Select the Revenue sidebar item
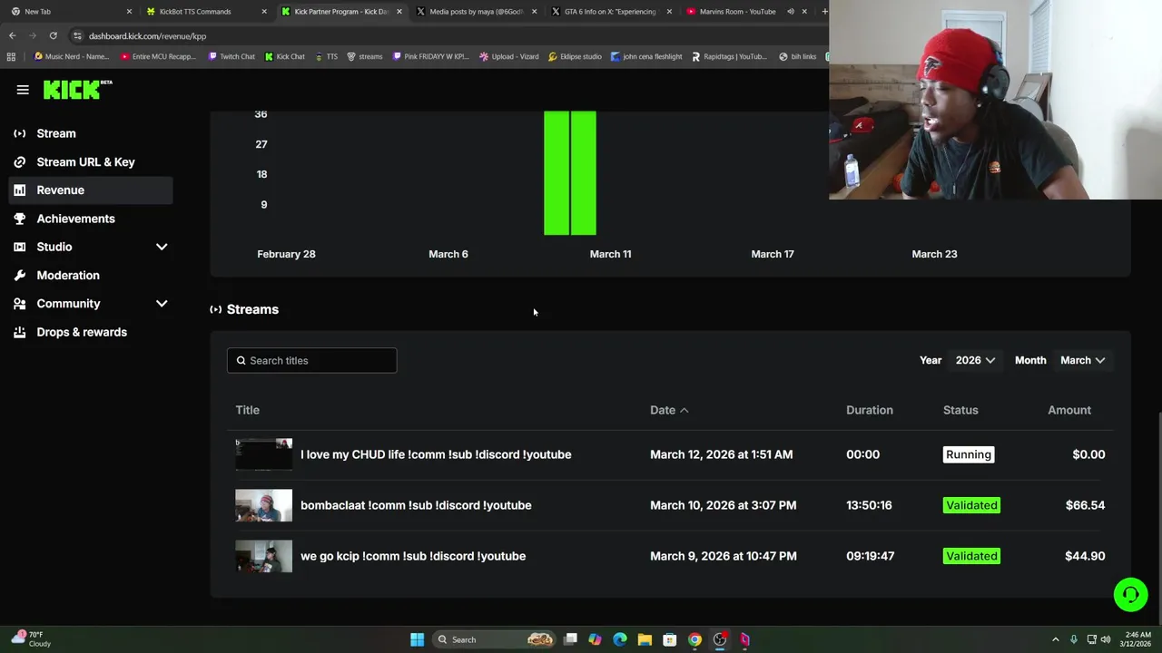The width and height of the screenshot is (1162, 653). [x=91, y=190]
